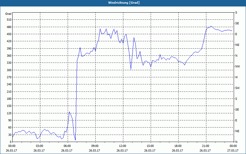246x154 pixels.
Task: Click the 510 value on the degree axis
Action: tap(9, 20)
